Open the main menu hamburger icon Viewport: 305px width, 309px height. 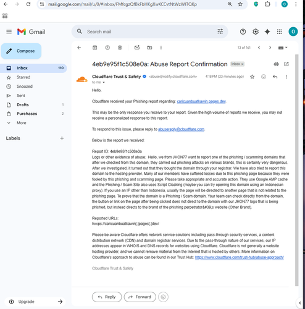point(9,32)
